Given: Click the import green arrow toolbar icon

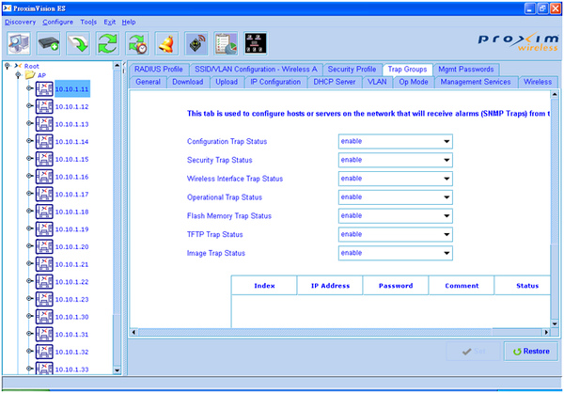Looking at the screenshot, I should tap(78, 43).
